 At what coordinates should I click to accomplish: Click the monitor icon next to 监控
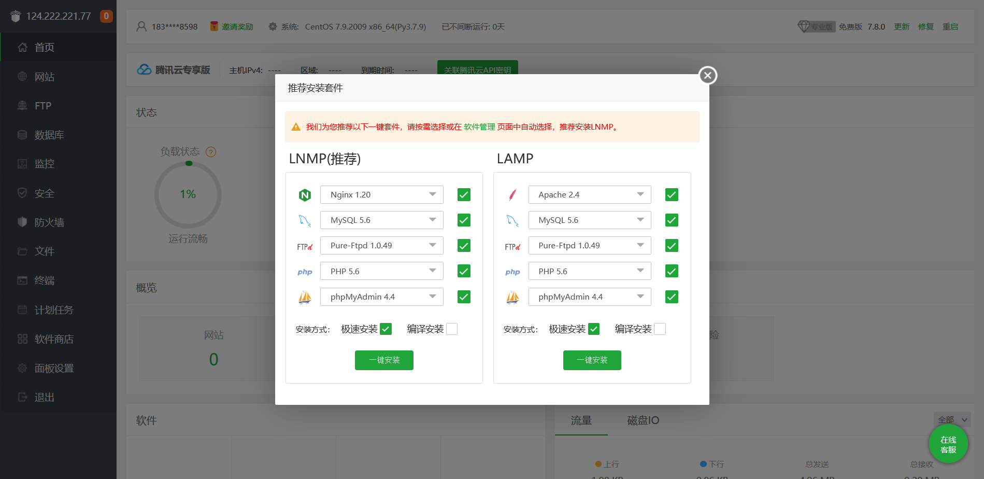coord(22,164)
